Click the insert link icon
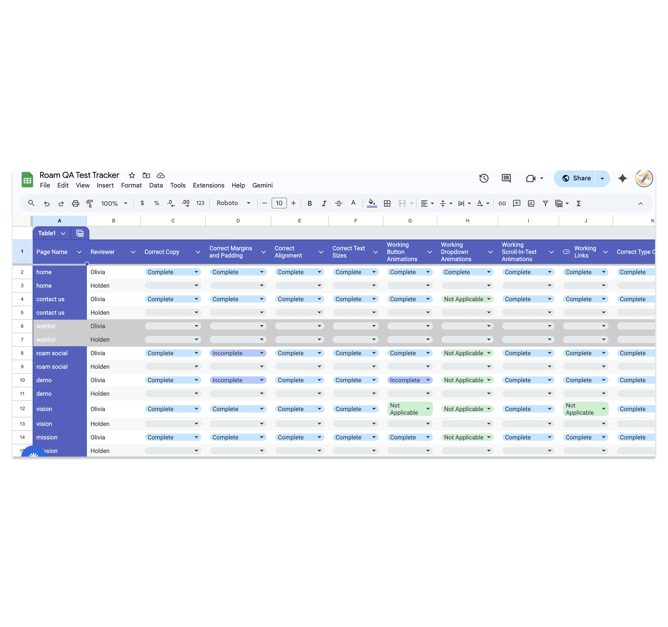The height and width of the screenshot is (627, 668). point(502,203)
